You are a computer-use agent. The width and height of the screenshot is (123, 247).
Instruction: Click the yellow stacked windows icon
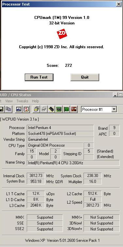[36, 109]
